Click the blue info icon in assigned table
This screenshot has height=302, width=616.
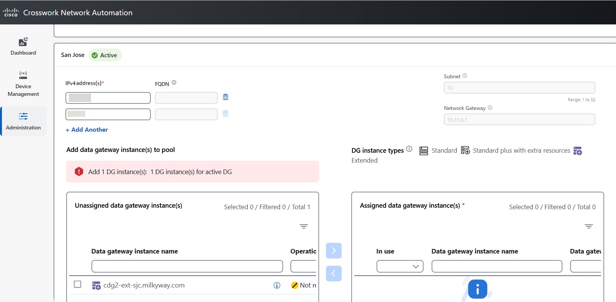[x=477, y=289]
